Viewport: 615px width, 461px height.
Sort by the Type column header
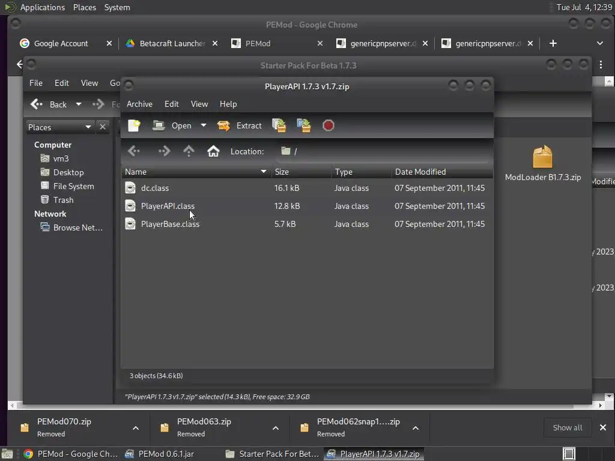(x=361, y=172)
